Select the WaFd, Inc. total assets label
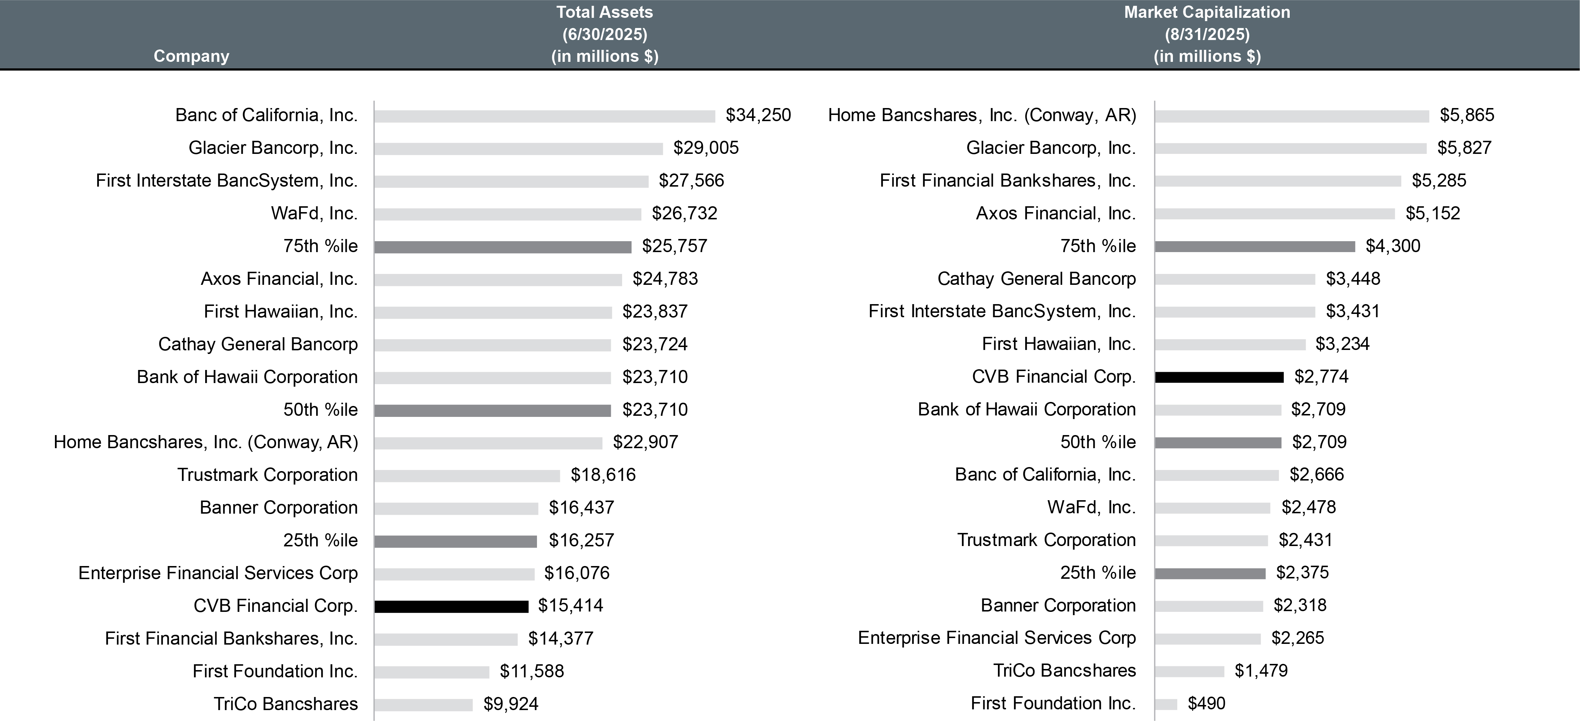 pos(314,214)
